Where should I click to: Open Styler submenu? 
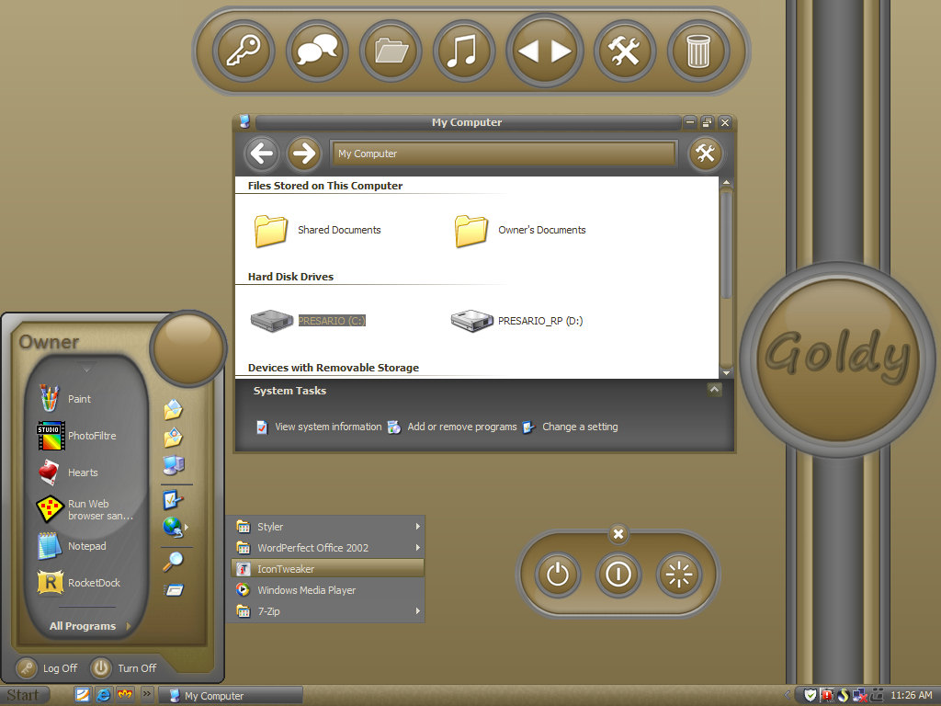pyautogui.click(x=328, y=527)
